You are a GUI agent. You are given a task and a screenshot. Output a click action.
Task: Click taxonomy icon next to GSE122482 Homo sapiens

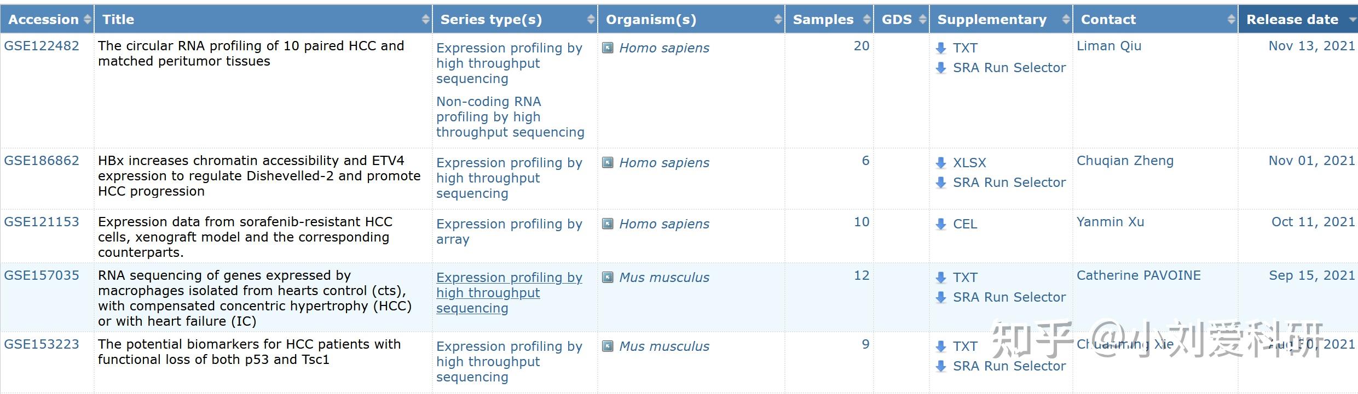point(608,48)
